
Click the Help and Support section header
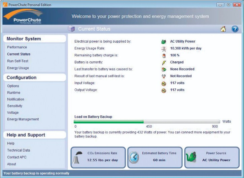click(35, 135)
